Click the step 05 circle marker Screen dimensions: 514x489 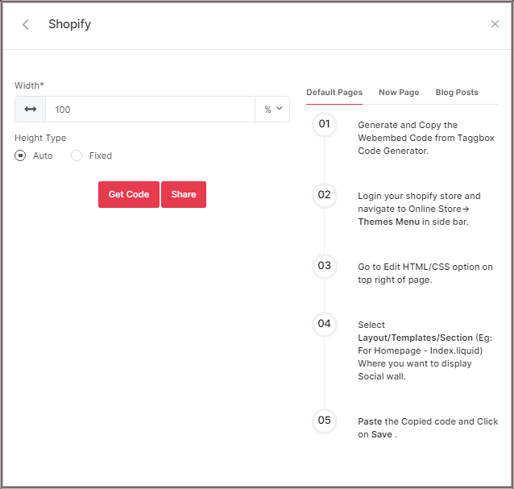(325, 420)
